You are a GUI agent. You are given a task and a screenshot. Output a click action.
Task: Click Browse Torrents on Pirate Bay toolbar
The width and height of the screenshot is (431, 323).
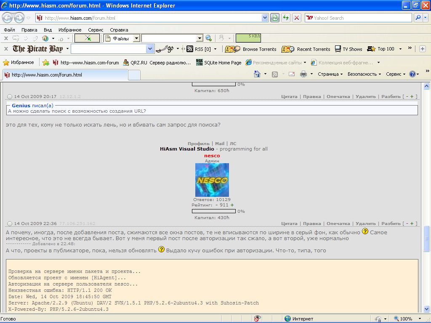[259, 49]
